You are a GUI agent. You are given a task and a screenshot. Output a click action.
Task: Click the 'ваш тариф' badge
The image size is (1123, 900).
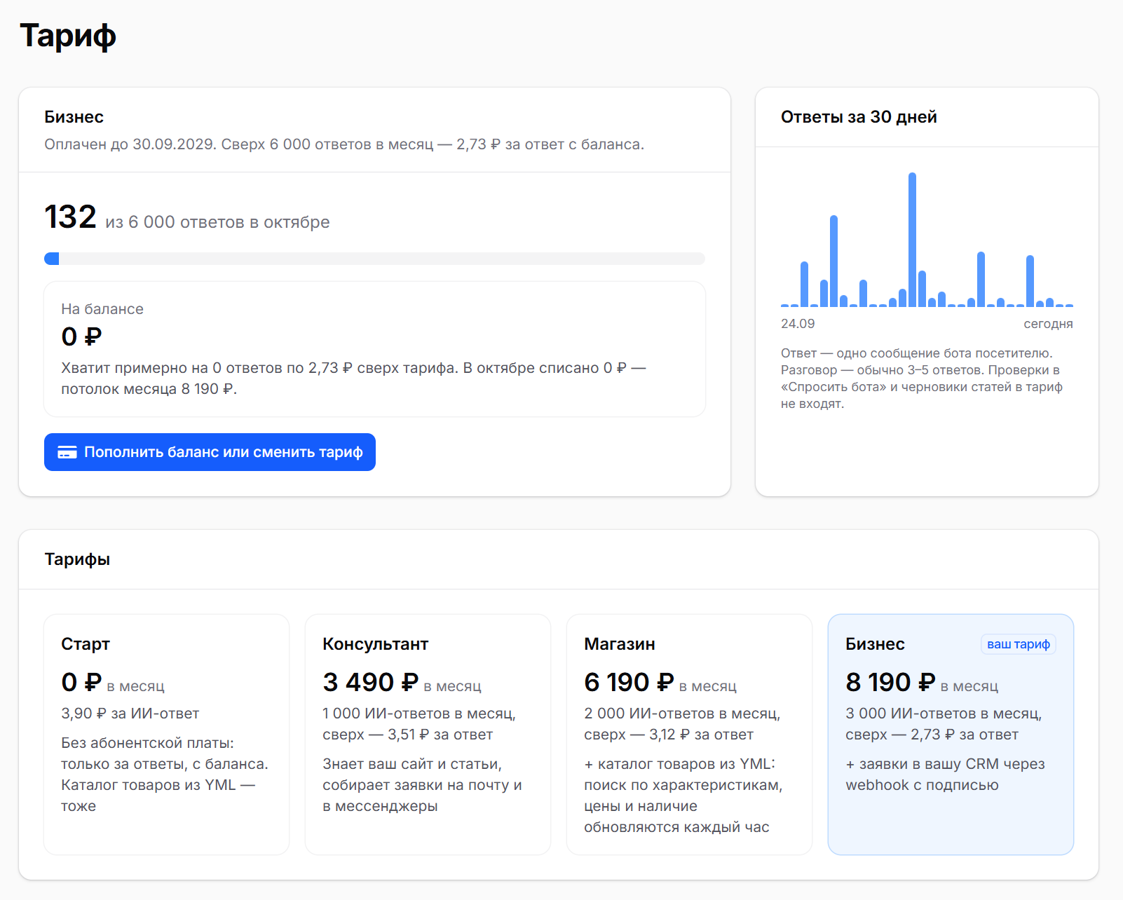click(1018, 644)
